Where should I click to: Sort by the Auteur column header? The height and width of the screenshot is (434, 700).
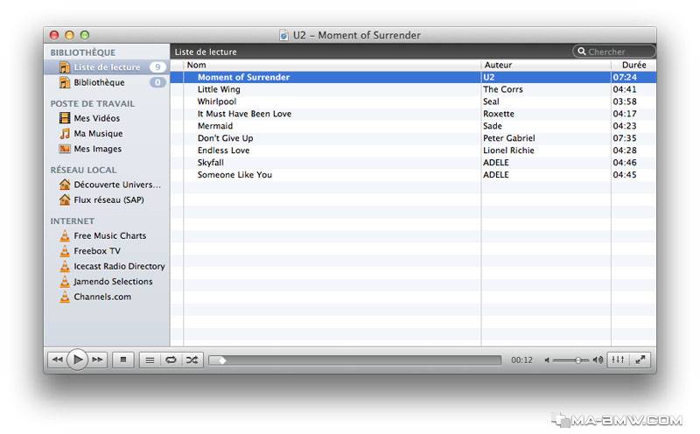(x=546, y=65)
